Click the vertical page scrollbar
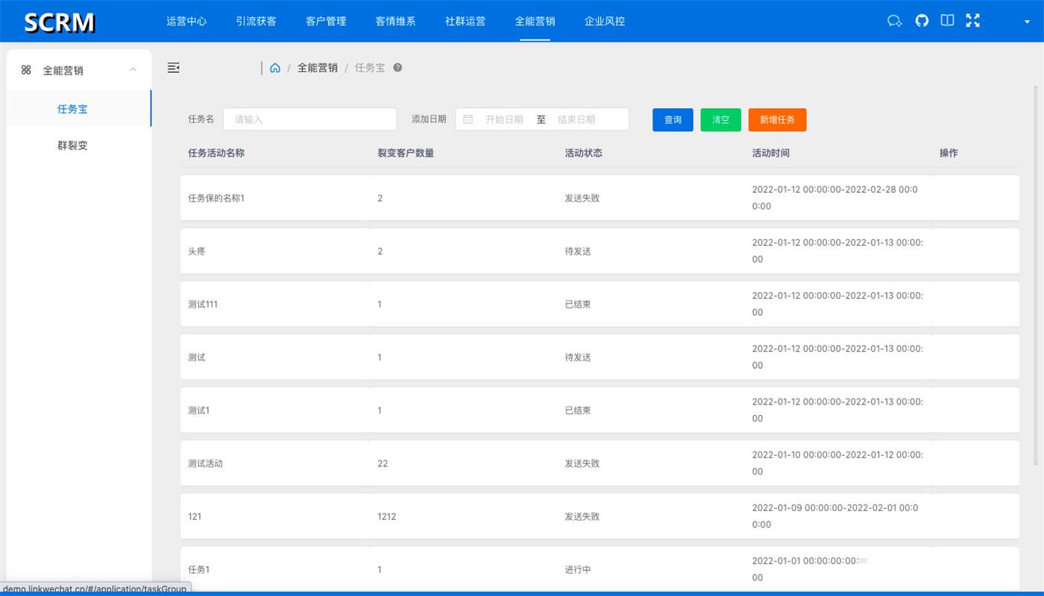 (x=1036, y=276)
